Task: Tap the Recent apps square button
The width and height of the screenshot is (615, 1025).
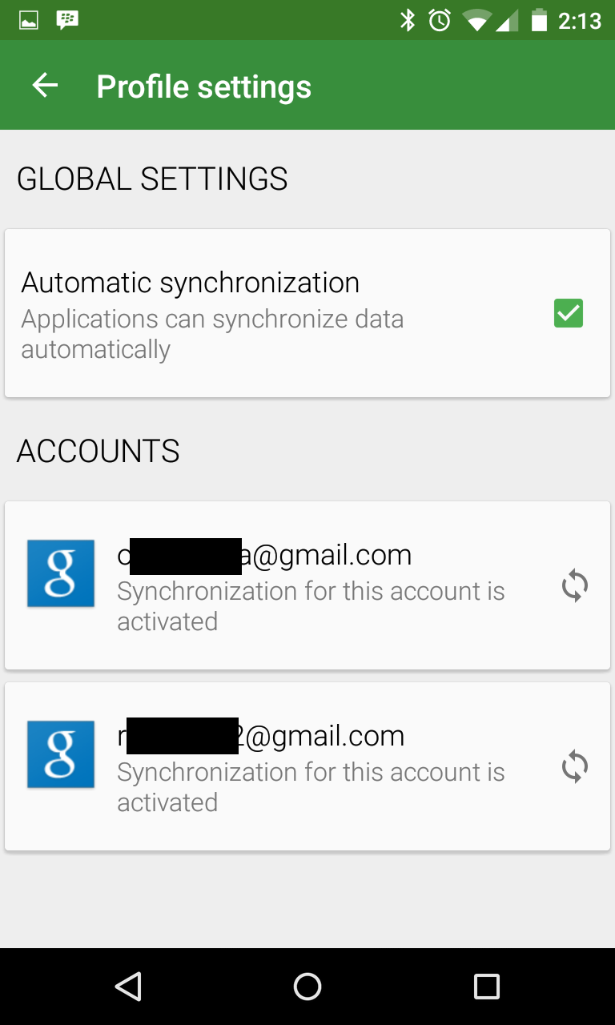Action: coord(487,987)
